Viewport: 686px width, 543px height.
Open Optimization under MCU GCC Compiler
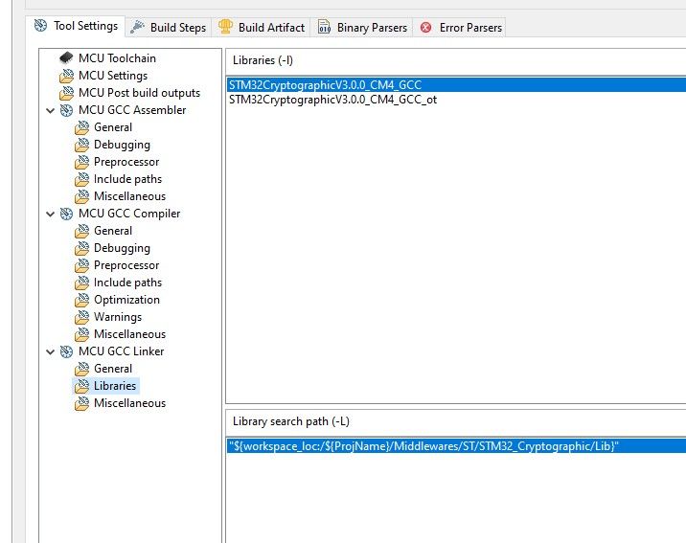[126, 300]
